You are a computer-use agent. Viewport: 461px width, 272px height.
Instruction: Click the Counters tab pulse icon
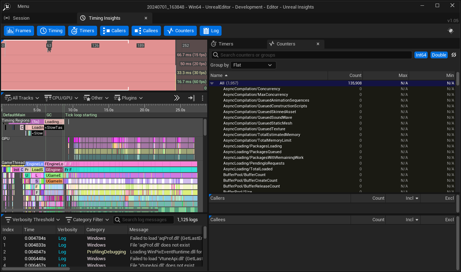point(272,44)
